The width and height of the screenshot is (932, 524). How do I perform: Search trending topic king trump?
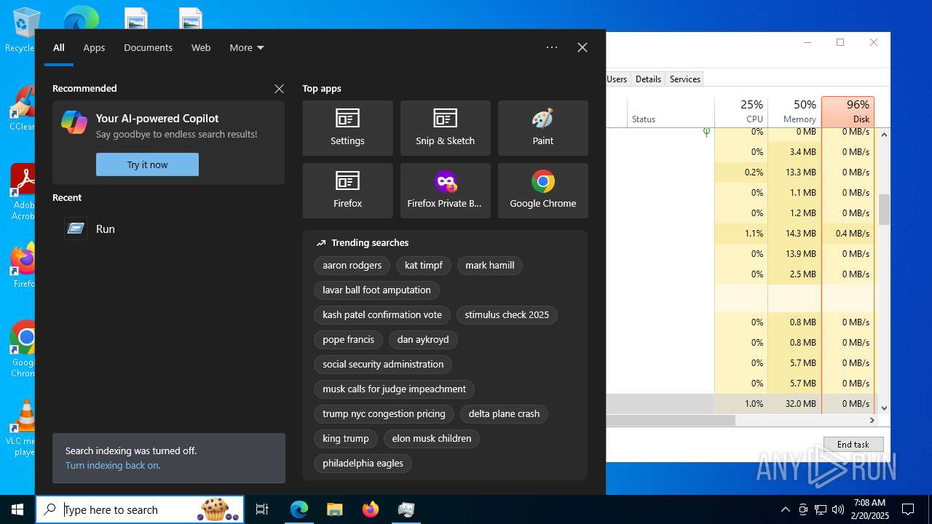(x=346, y=439)
